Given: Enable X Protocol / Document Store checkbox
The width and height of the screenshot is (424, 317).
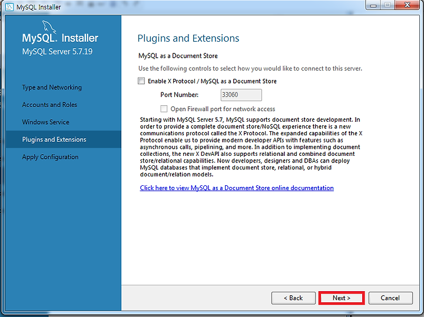Looking at the screenshot, I should pos(141,81).
